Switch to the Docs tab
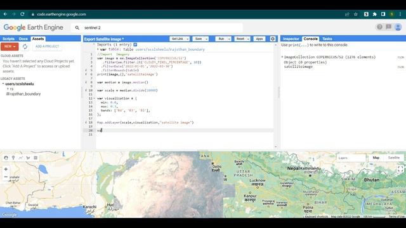The width and height of the screenshot is (406, 228). click(x=23, y=39)
